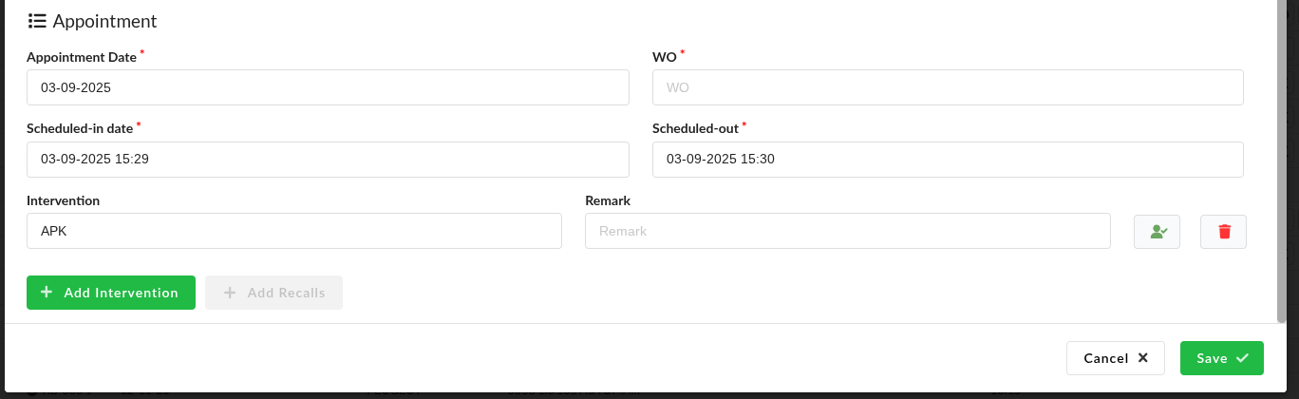Click the Remark label text

[608, 200]
